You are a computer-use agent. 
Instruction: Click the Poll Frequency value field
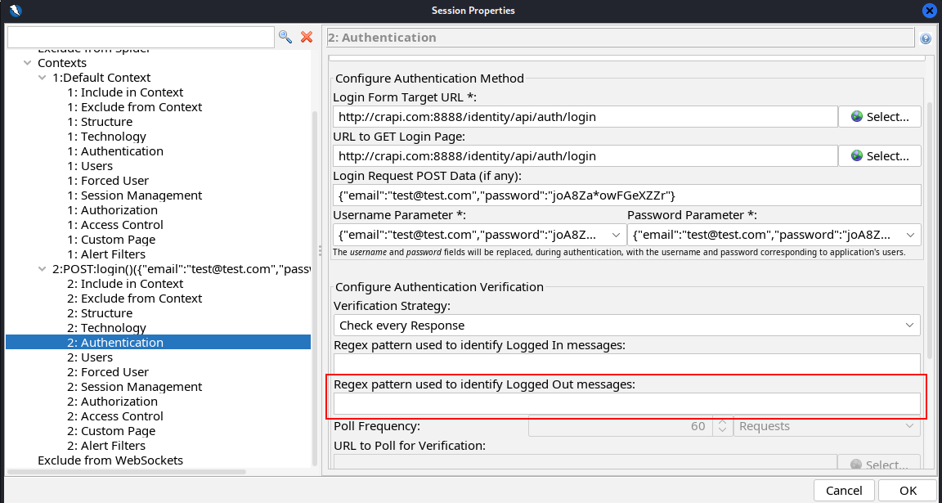pyautogui.click(x=621, y=426)
